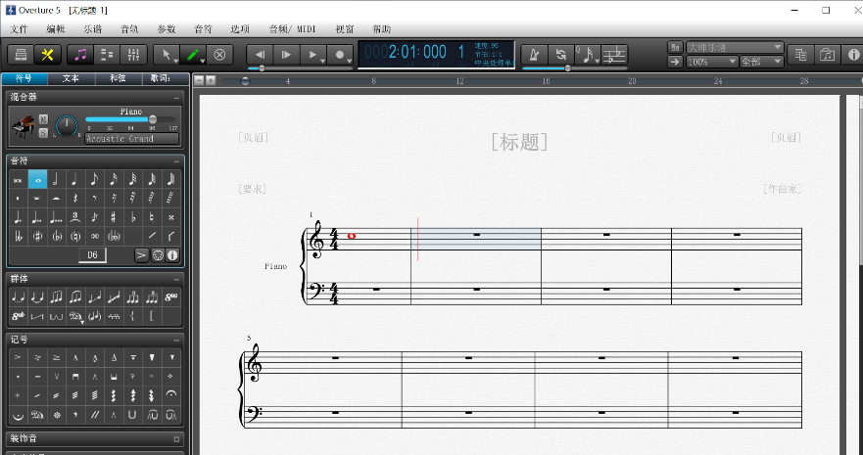The height and width of the screenshot is (455, 863).
Task: Click the staff transpose display icon
Action: [614, 55]
